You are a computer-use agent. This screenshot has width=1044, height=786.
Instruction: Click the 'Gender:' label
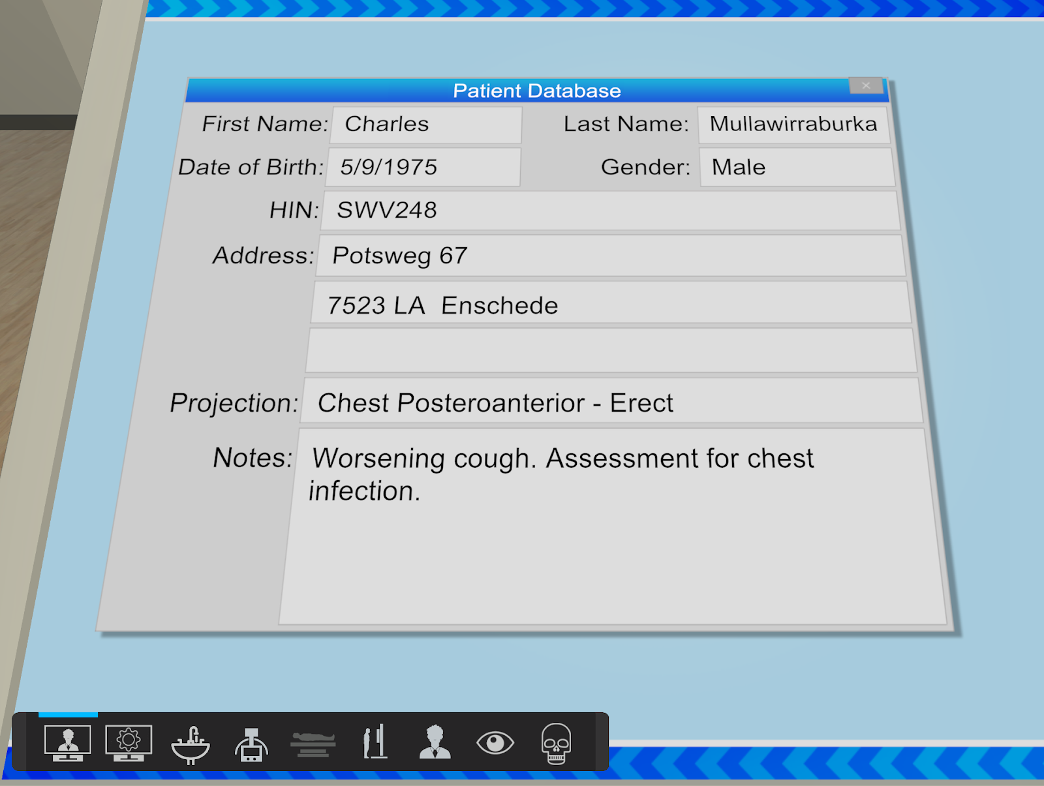click(x=645, y=168)
